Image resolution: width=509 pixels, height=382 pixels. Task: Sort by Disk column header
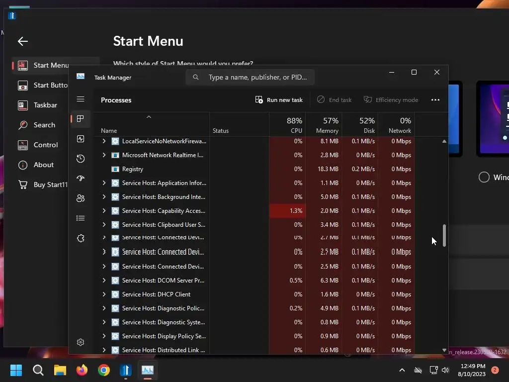(x=360, y=125)
